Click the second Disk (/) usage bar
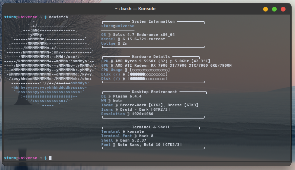Viewport: 295px width, 170px height. (147, 79)
